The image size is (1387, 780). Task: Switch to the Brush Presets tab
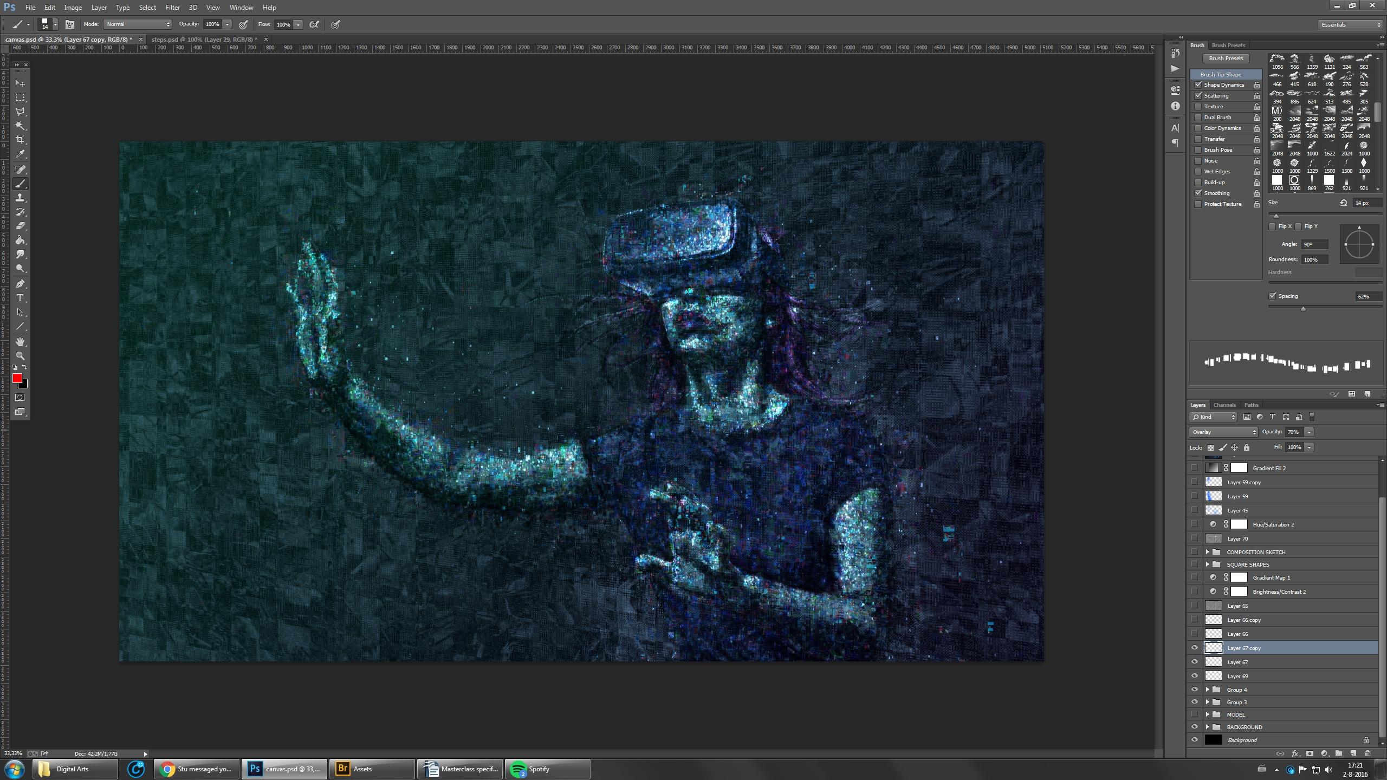[1228, 45]
